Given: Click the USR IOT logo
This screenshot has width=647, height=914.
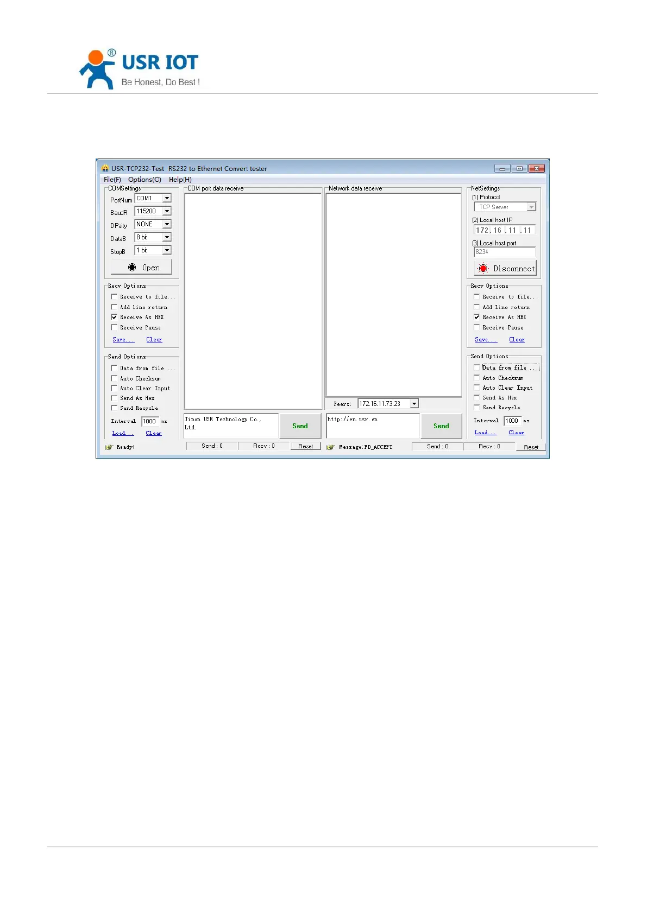Looking at the screenshot, I should pyautogui.click(x=140, y=69).
